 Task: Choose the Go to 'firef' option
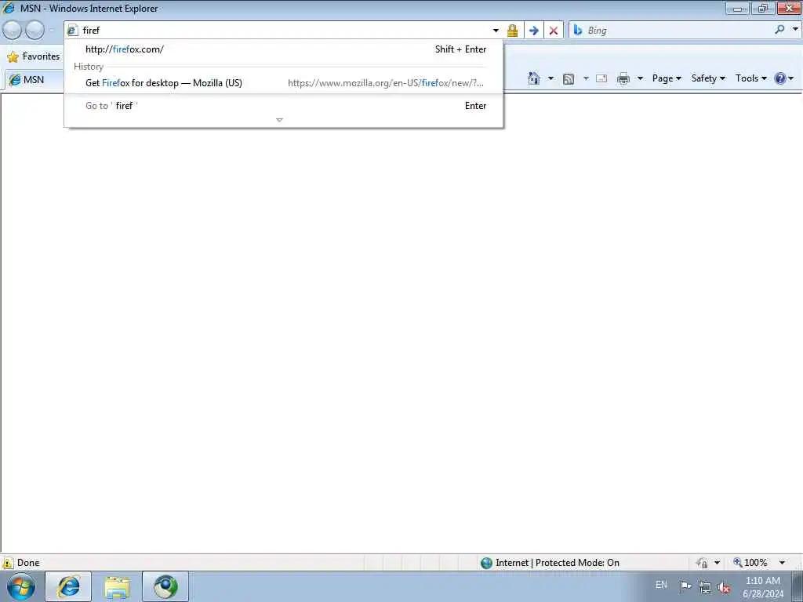tap(283, 106)
